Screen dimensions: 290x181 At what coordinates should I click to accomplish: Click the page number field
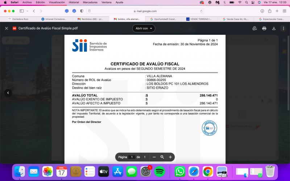click(x=132, y=157)
